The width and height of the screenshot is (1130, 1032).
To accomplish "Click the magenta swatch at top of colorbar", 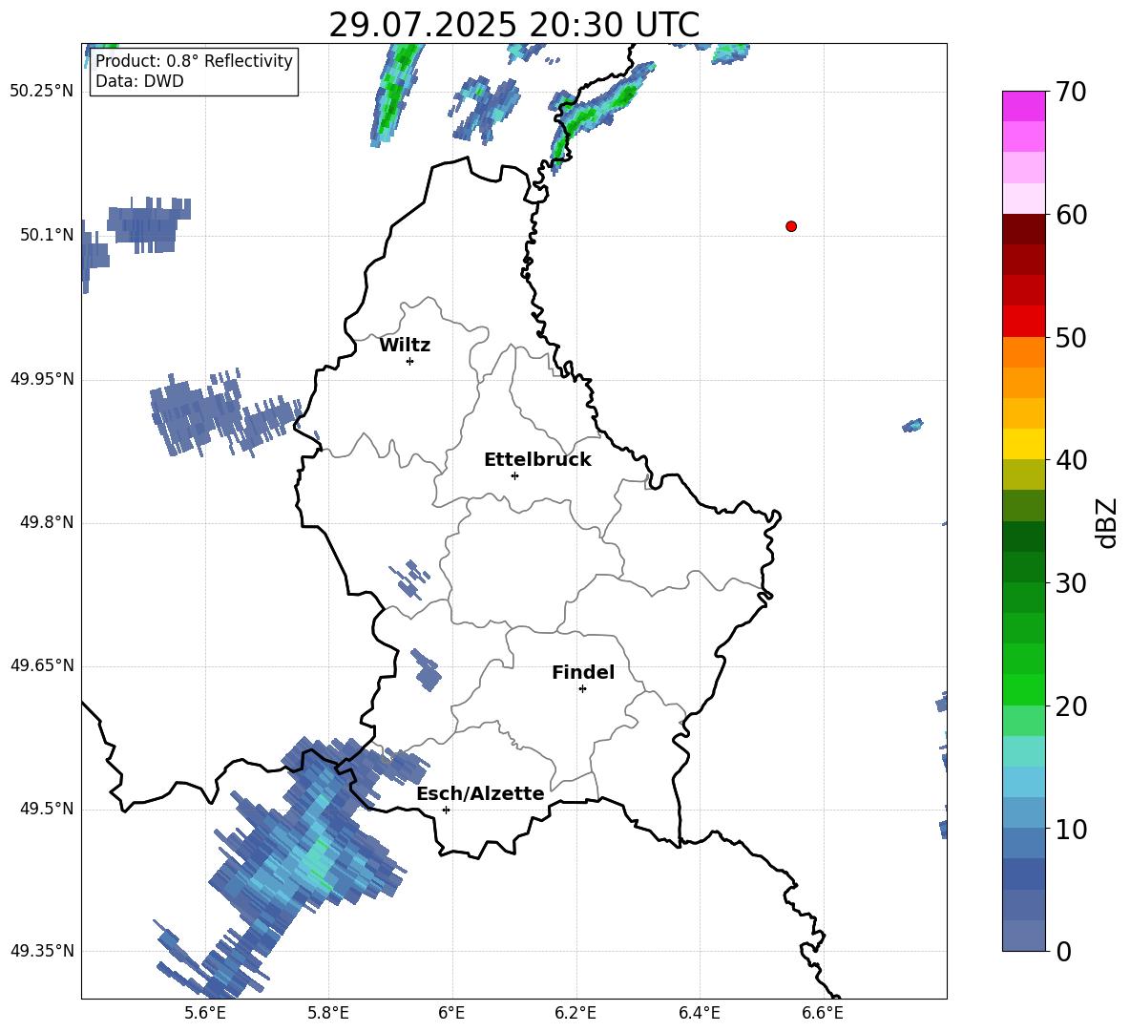I will coord(1023,107).
